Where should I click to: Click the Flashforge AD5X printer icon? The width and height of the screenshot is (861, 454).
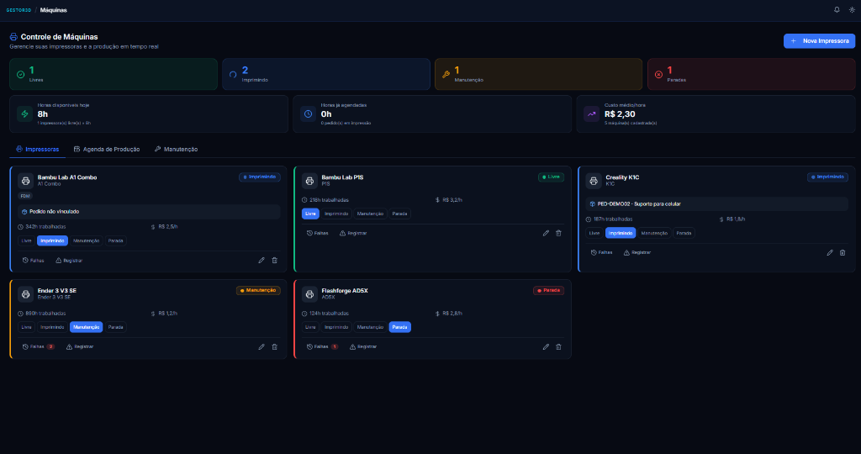pyautogui.click(x=309, y=293)
